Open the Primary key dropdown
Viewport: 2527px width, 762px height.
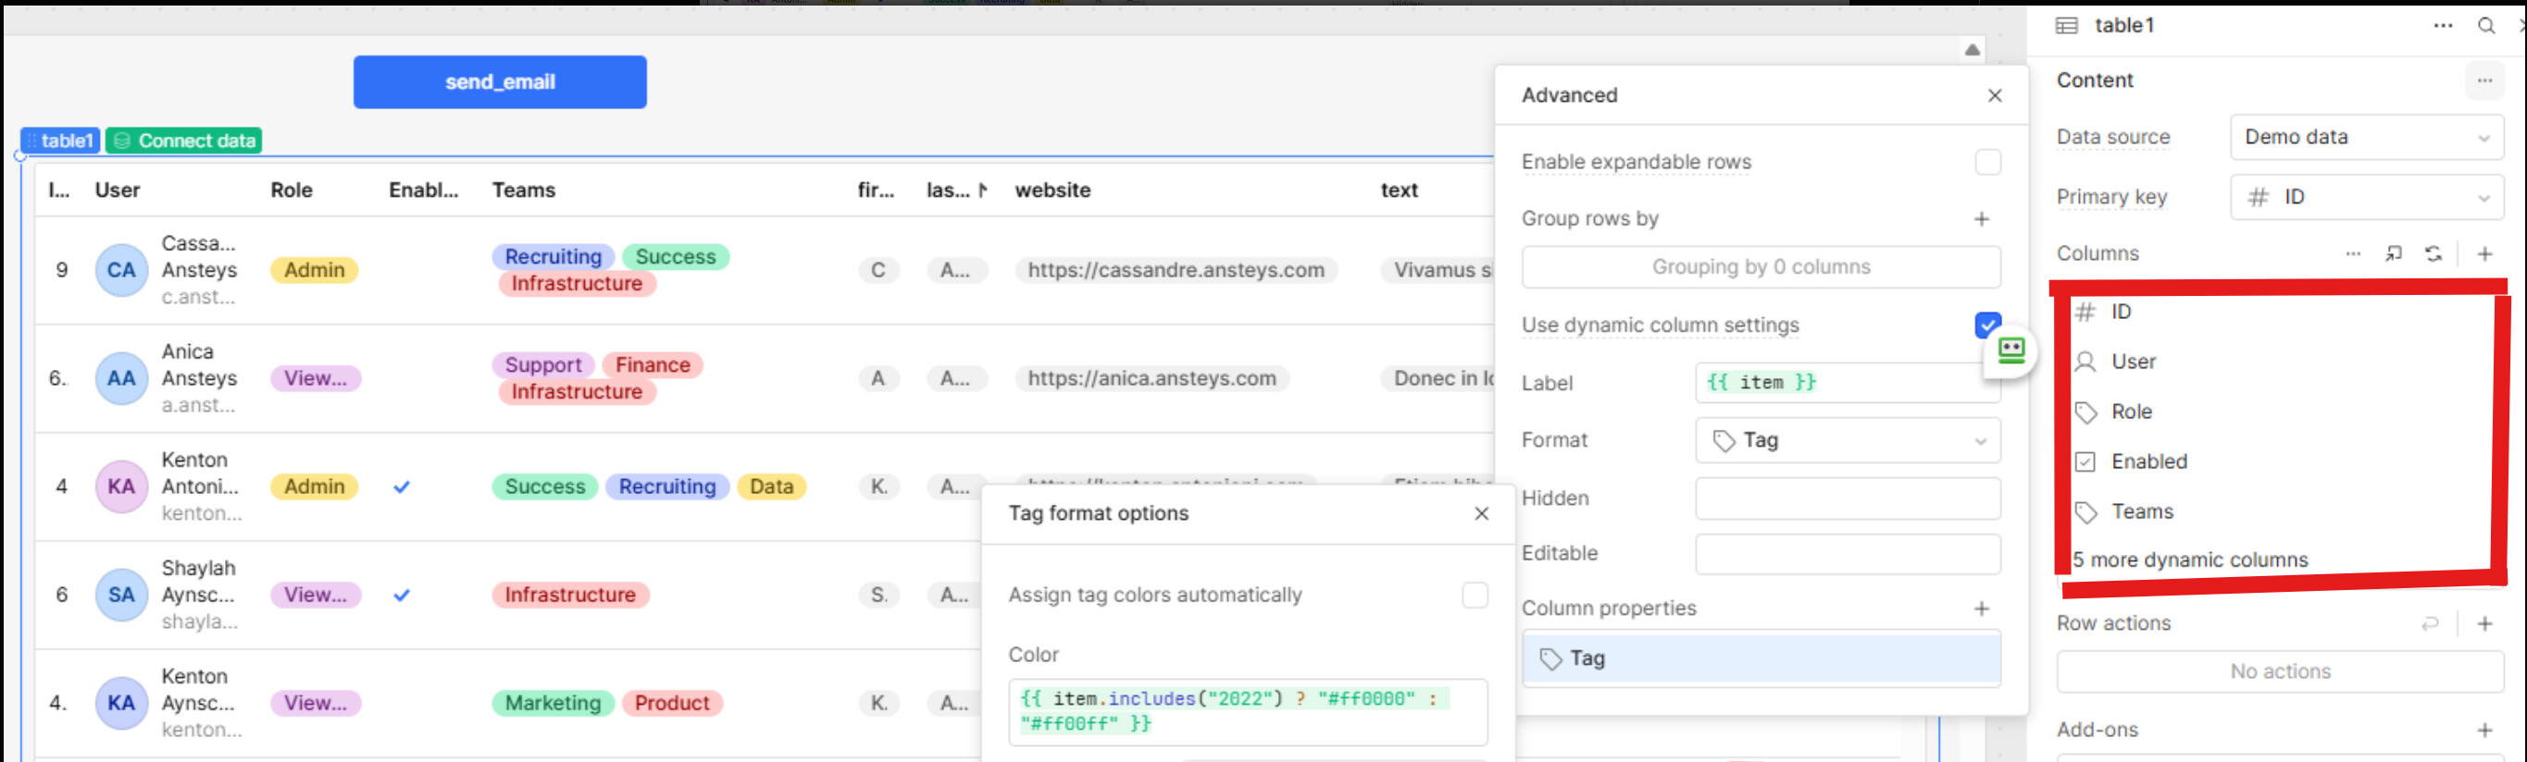point(2366,197)
